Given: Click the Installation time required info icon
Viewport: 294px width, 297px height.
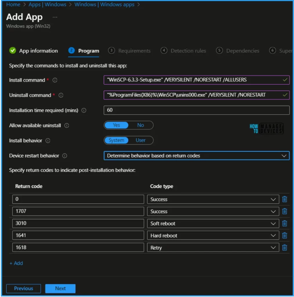Looking at the screenshot, I should 84,110.
